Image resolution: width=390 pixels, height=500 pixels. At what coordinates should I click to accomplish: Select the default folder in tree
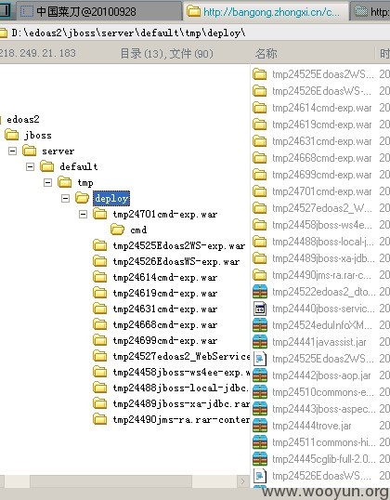pyautogui.click(x=78, y=166)
